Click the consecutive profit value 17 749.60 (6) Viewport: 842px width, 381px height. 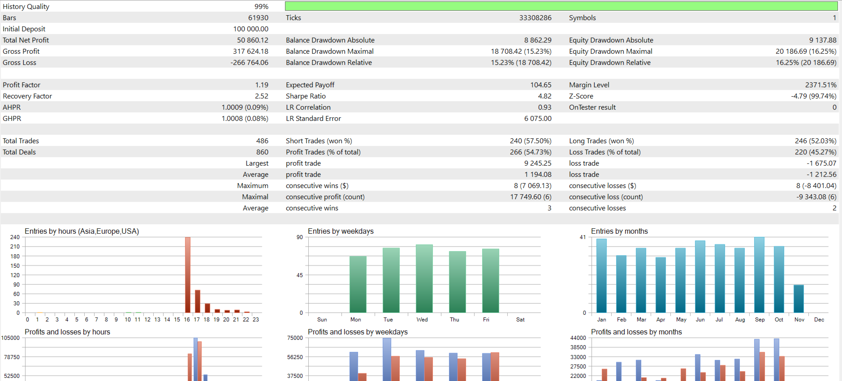531,197
